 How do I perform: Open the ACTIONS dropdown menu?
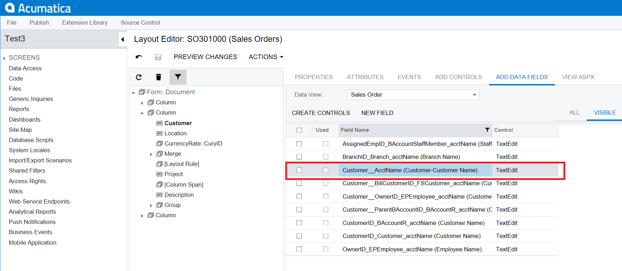click(x=266, y=57)
